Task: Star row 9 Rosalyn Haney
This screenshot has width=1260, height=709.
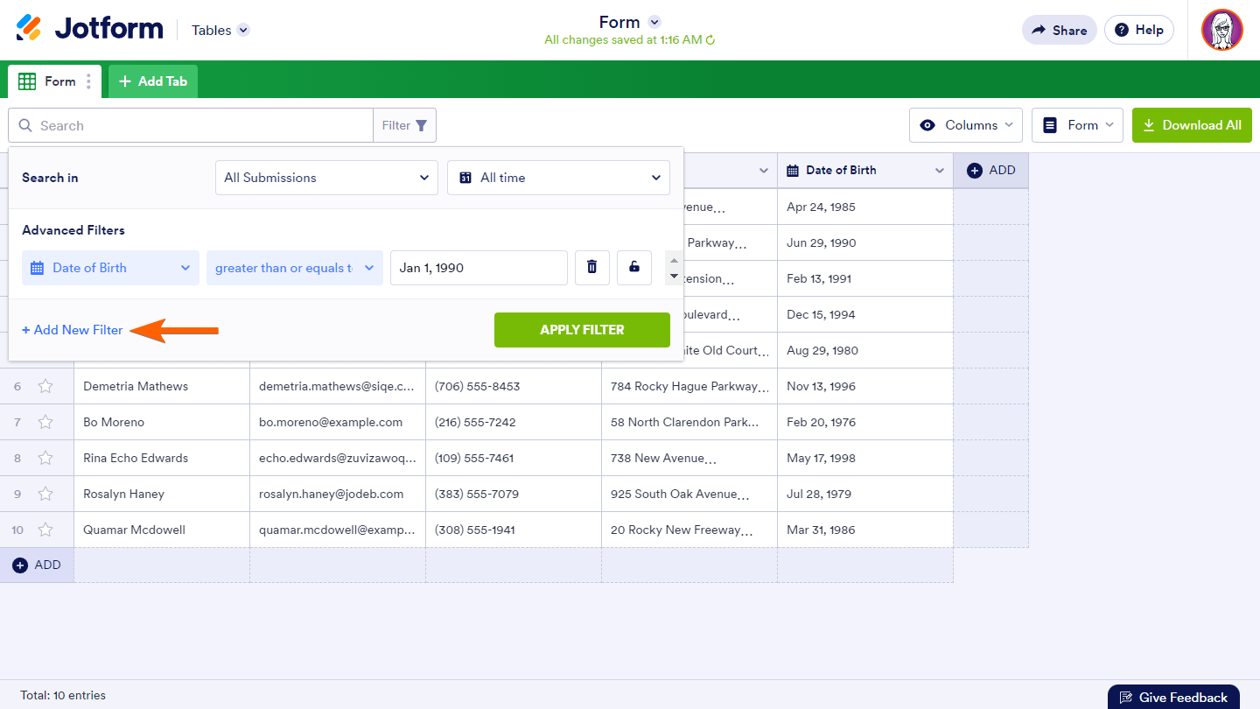Action: pyautogui.click(x=45, y=494)
